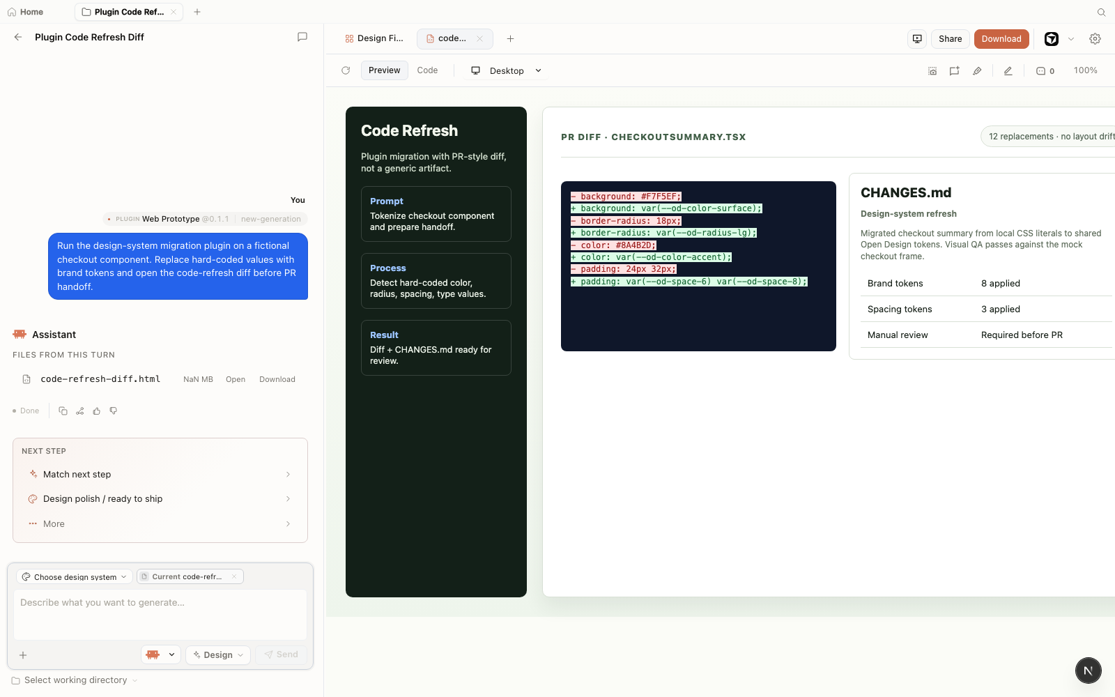Select the add comment box icon

pos(955,71)
